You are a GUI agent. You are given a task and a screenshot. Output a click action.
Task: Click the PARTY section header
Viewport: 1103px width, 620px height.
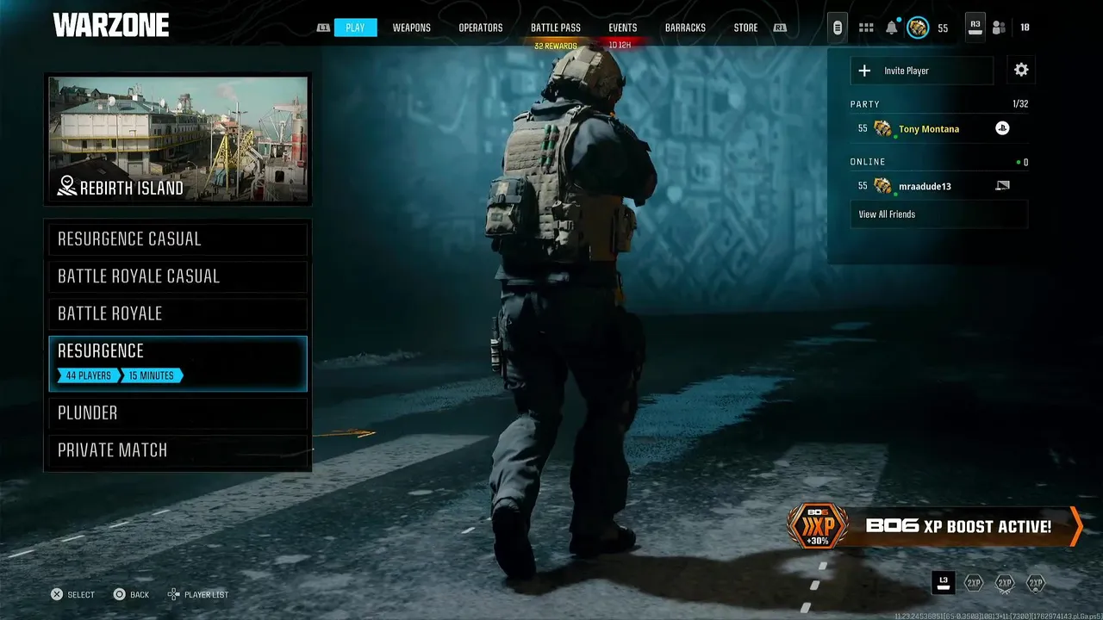click(x=865, y=104)
